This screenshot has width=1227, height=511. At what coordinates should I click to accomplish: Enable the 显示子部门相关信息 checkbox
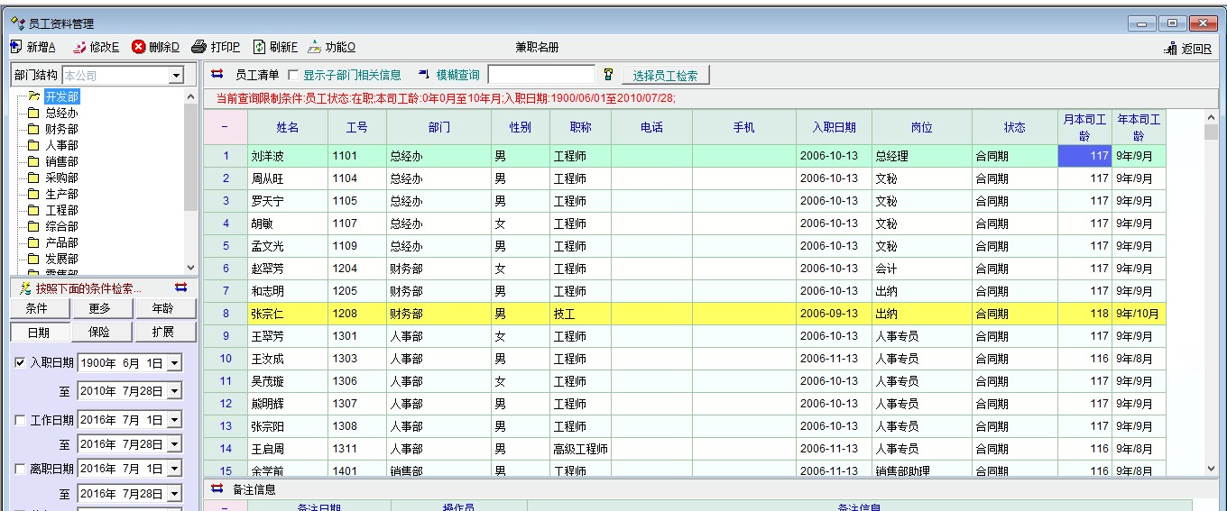[292, 76]
